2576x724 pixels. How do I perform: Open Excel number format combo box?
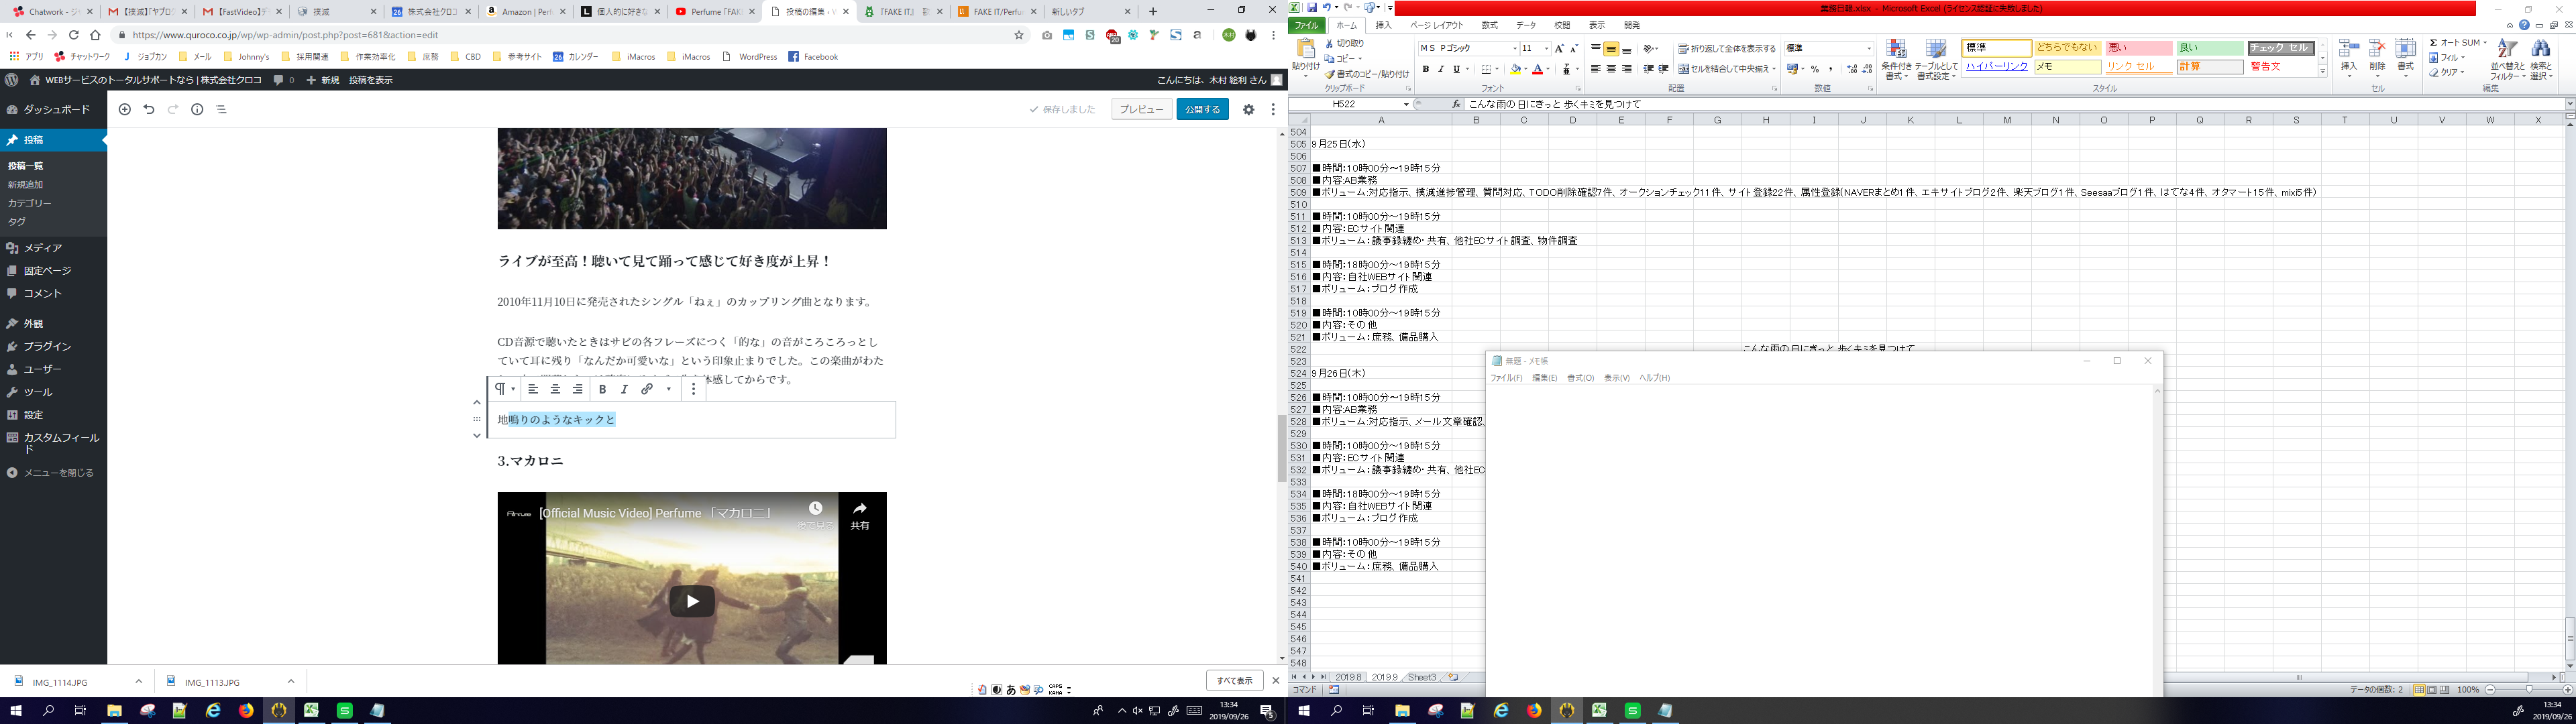(x=1868, y=48)
